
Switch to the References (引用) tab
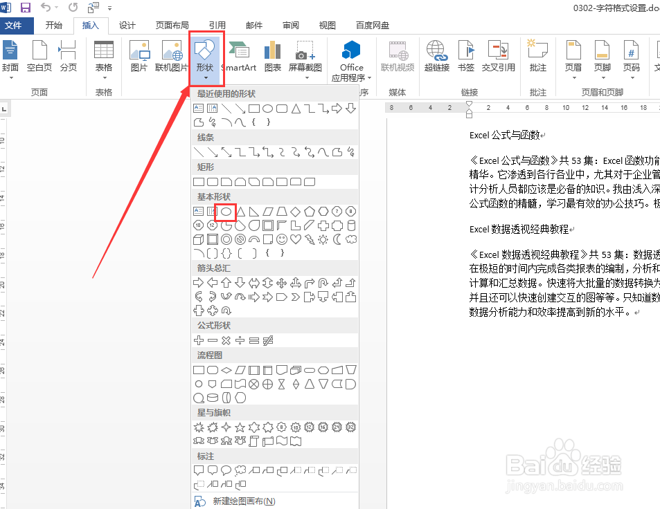pos(217,25)
